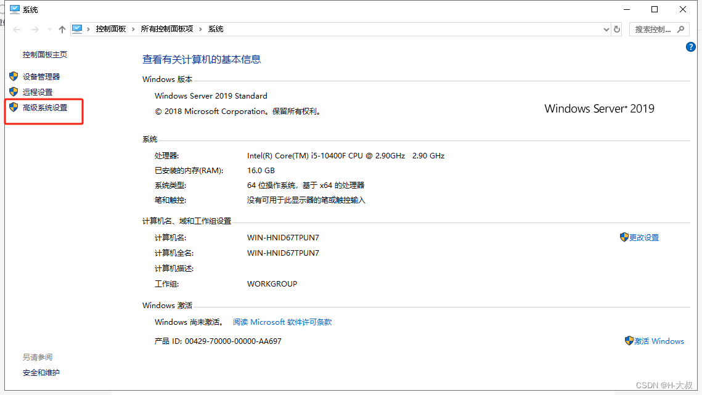Go up one folder level
This screenshot has width=702, height=395.
pos(62,30)
